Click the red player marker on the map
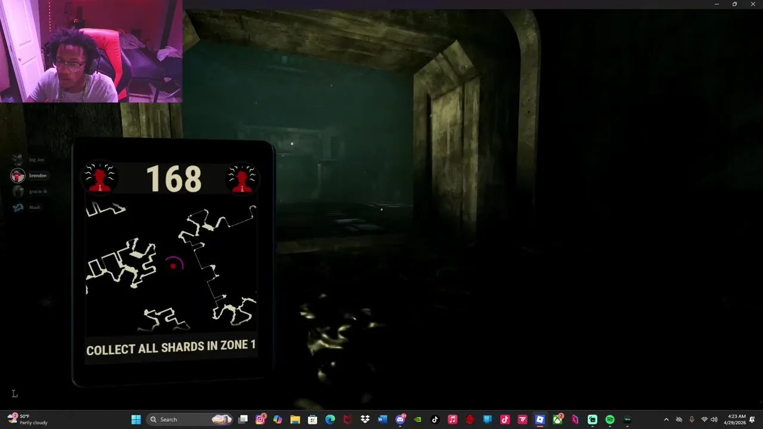The image size is (763, 429). click(173, 265)
